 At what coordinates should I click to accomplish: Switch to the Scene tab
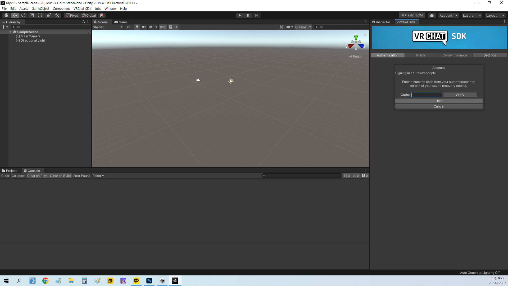(x=101, y=22)
